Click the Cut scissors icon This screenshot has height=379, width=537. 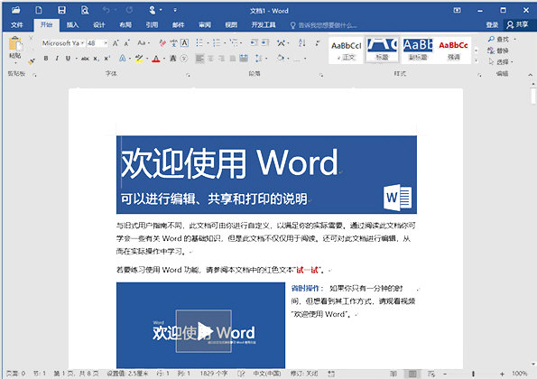32,38
